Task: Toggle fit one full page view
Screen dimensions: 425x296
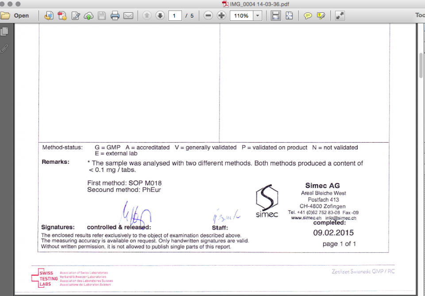Action: pyautogui.click(x=289, y=15)
